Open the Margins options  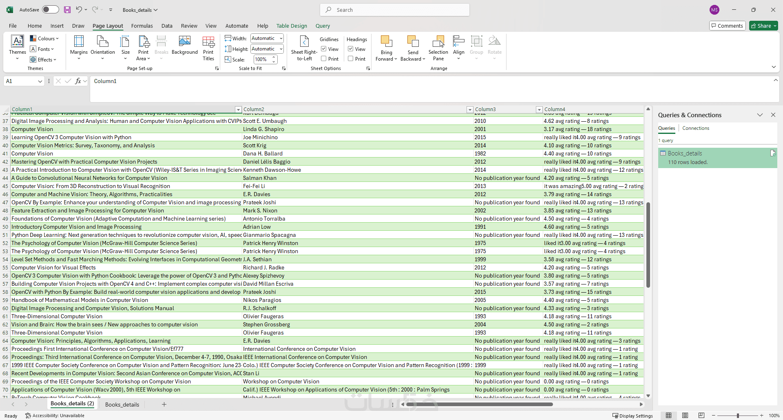click(79, 48)
